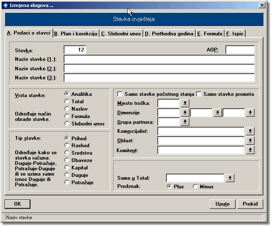This screenshot has width=272, height=227.
Task: Open the third Dimenzije lookup arrow
Action: point(250,112)
